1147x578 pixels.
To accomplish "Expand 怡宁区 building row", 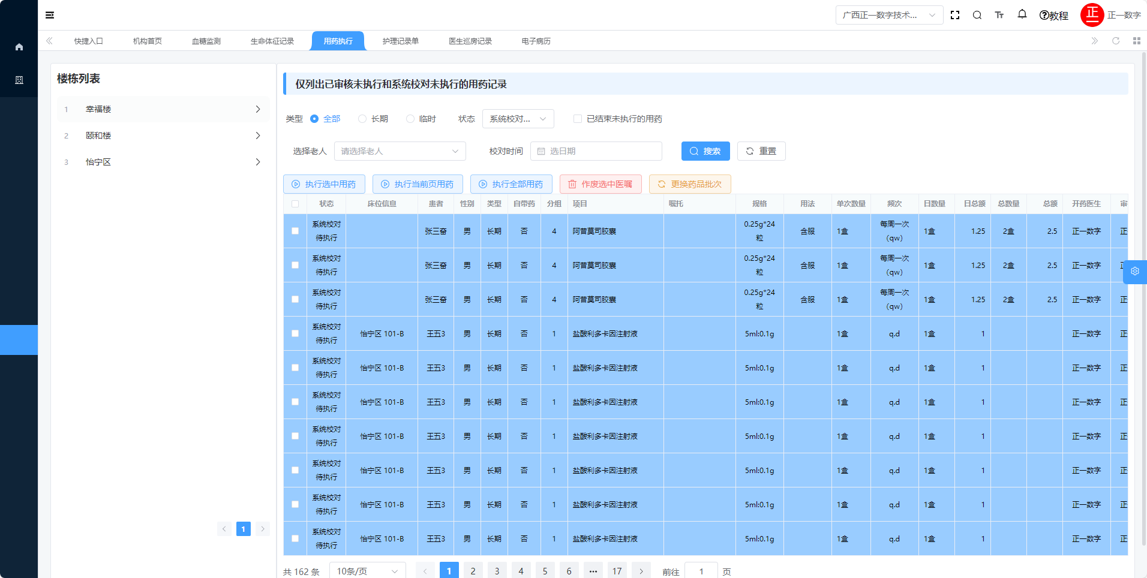I will [163, 162].
